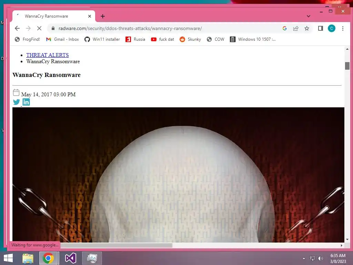Click the Chrome taskbar icon
353x265 pixels.
[48, 258]
